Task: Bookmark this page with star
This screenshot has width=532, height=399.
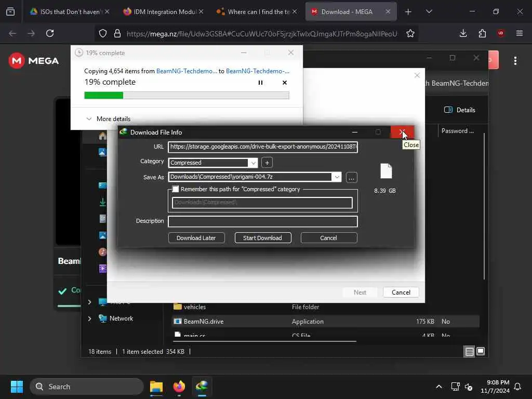Action: [x=410, y=33]
